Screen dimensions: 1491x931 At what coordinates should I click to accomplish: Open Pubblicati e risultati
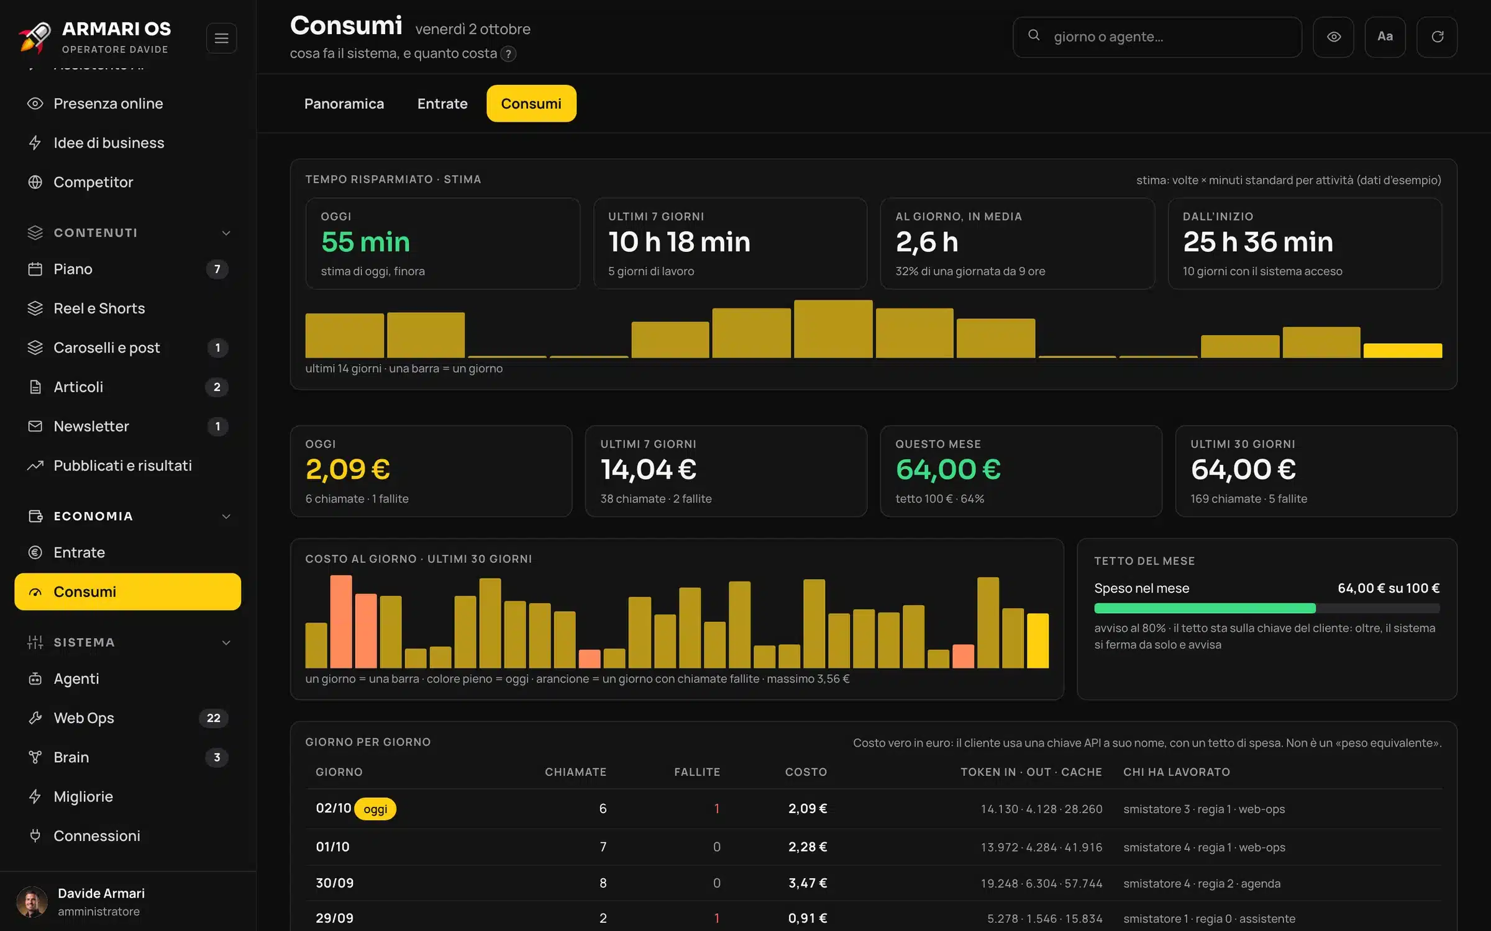127,465
